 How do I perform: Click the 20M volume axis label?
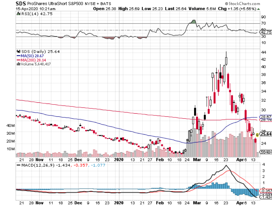click(11, 141)
